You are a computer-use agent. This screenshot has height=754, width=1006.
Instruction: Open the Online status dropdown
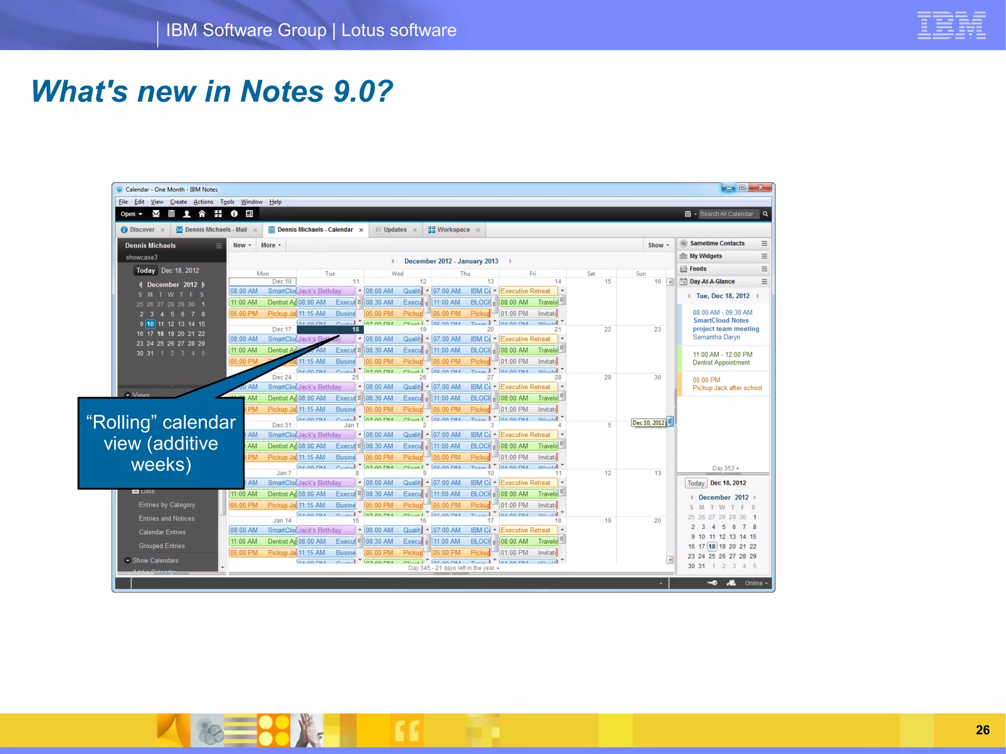point(756,583)
